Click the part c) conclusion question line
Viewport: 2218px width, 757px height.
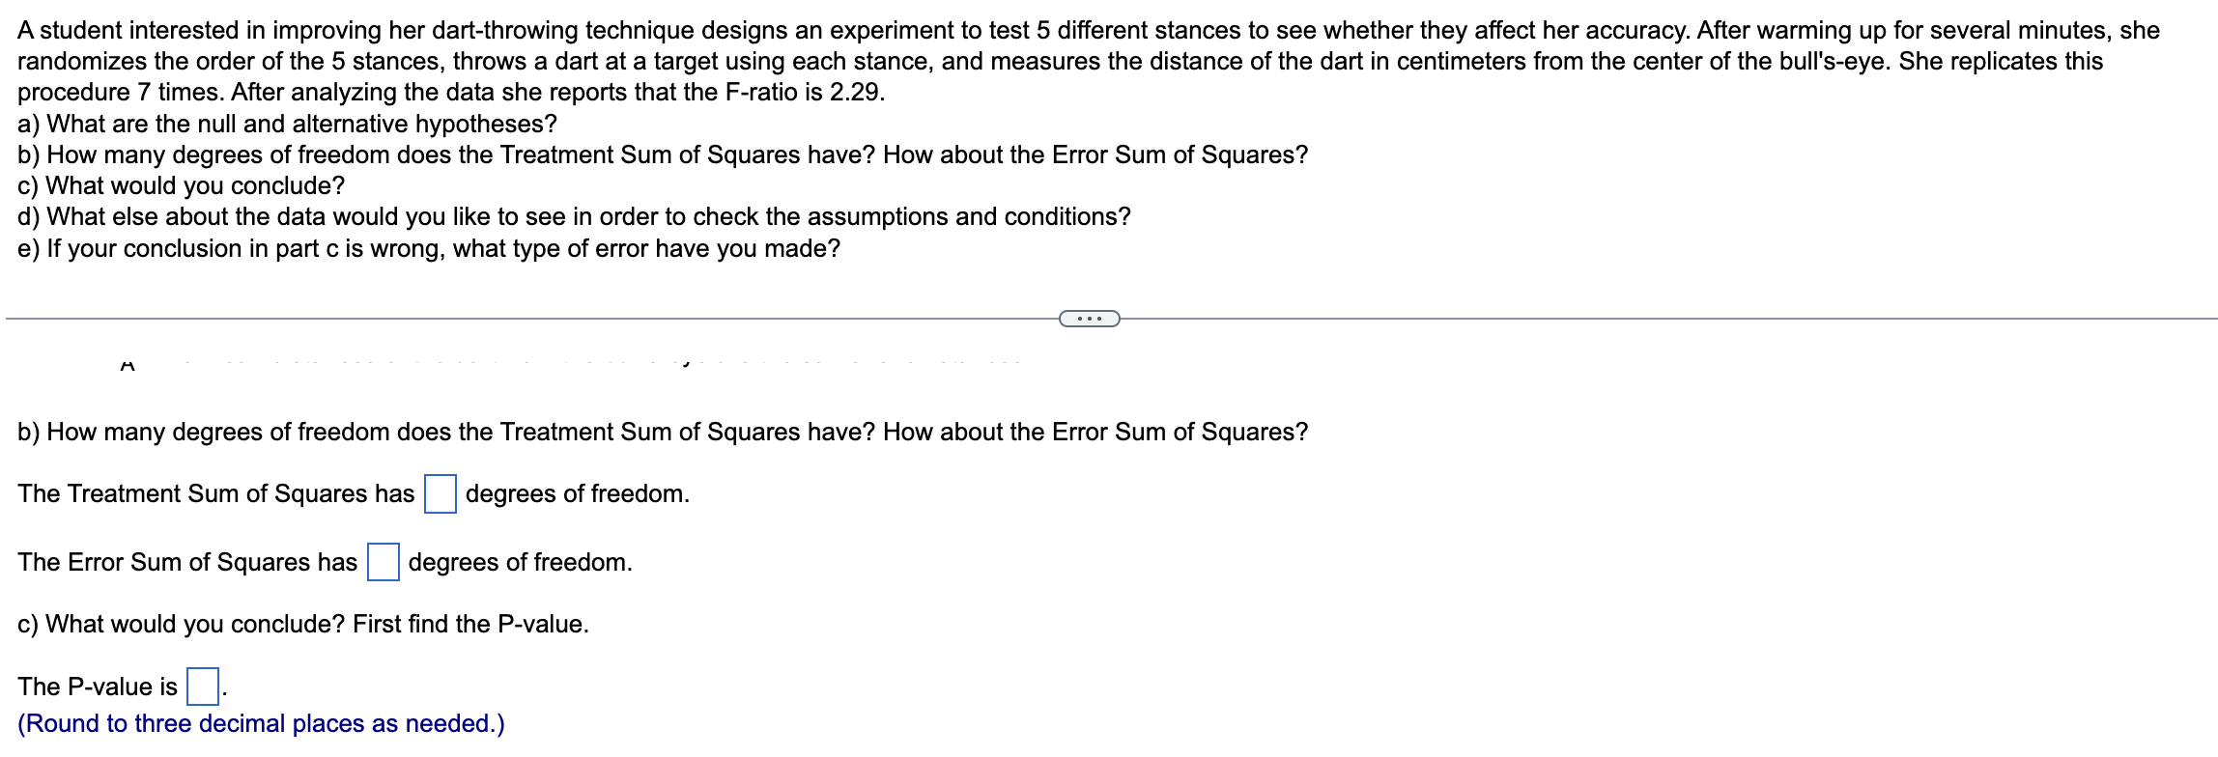180,185
